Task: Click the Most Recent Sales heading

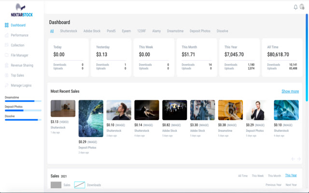Action: coord(65,91)
